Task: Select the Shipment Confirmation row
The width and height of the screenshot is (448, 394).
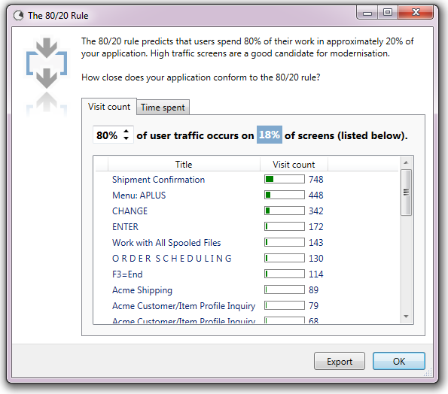Action: [247, 180]
